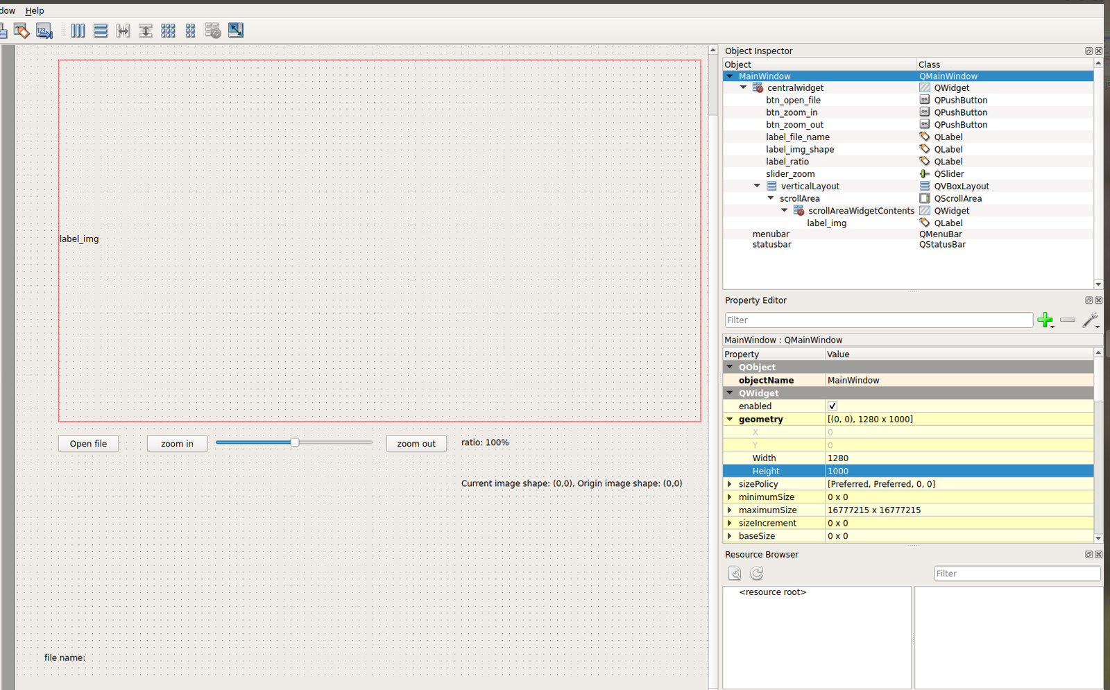1110x690 pixels.
Task: Select label_img in the Object Inspector
Action: [x=826, y=223]
